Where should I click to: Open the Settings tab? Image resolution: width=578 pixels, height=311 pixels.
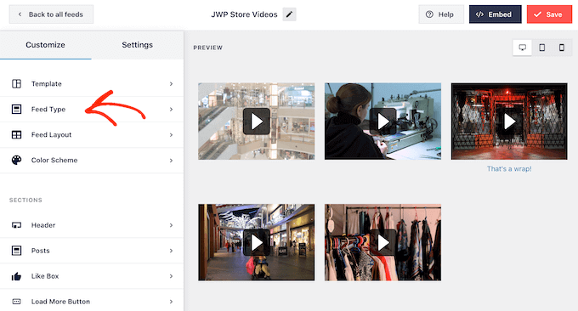coord(137,45)
